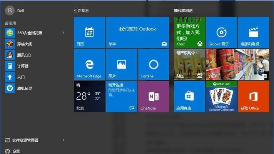
Task: Launch the OneNote tile
Action: [x=154, y=97]
